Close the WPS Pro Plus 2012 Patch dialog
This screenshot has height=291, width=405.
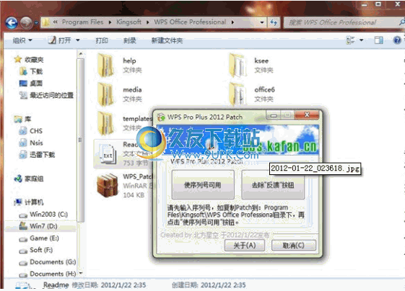pos(307,115)
